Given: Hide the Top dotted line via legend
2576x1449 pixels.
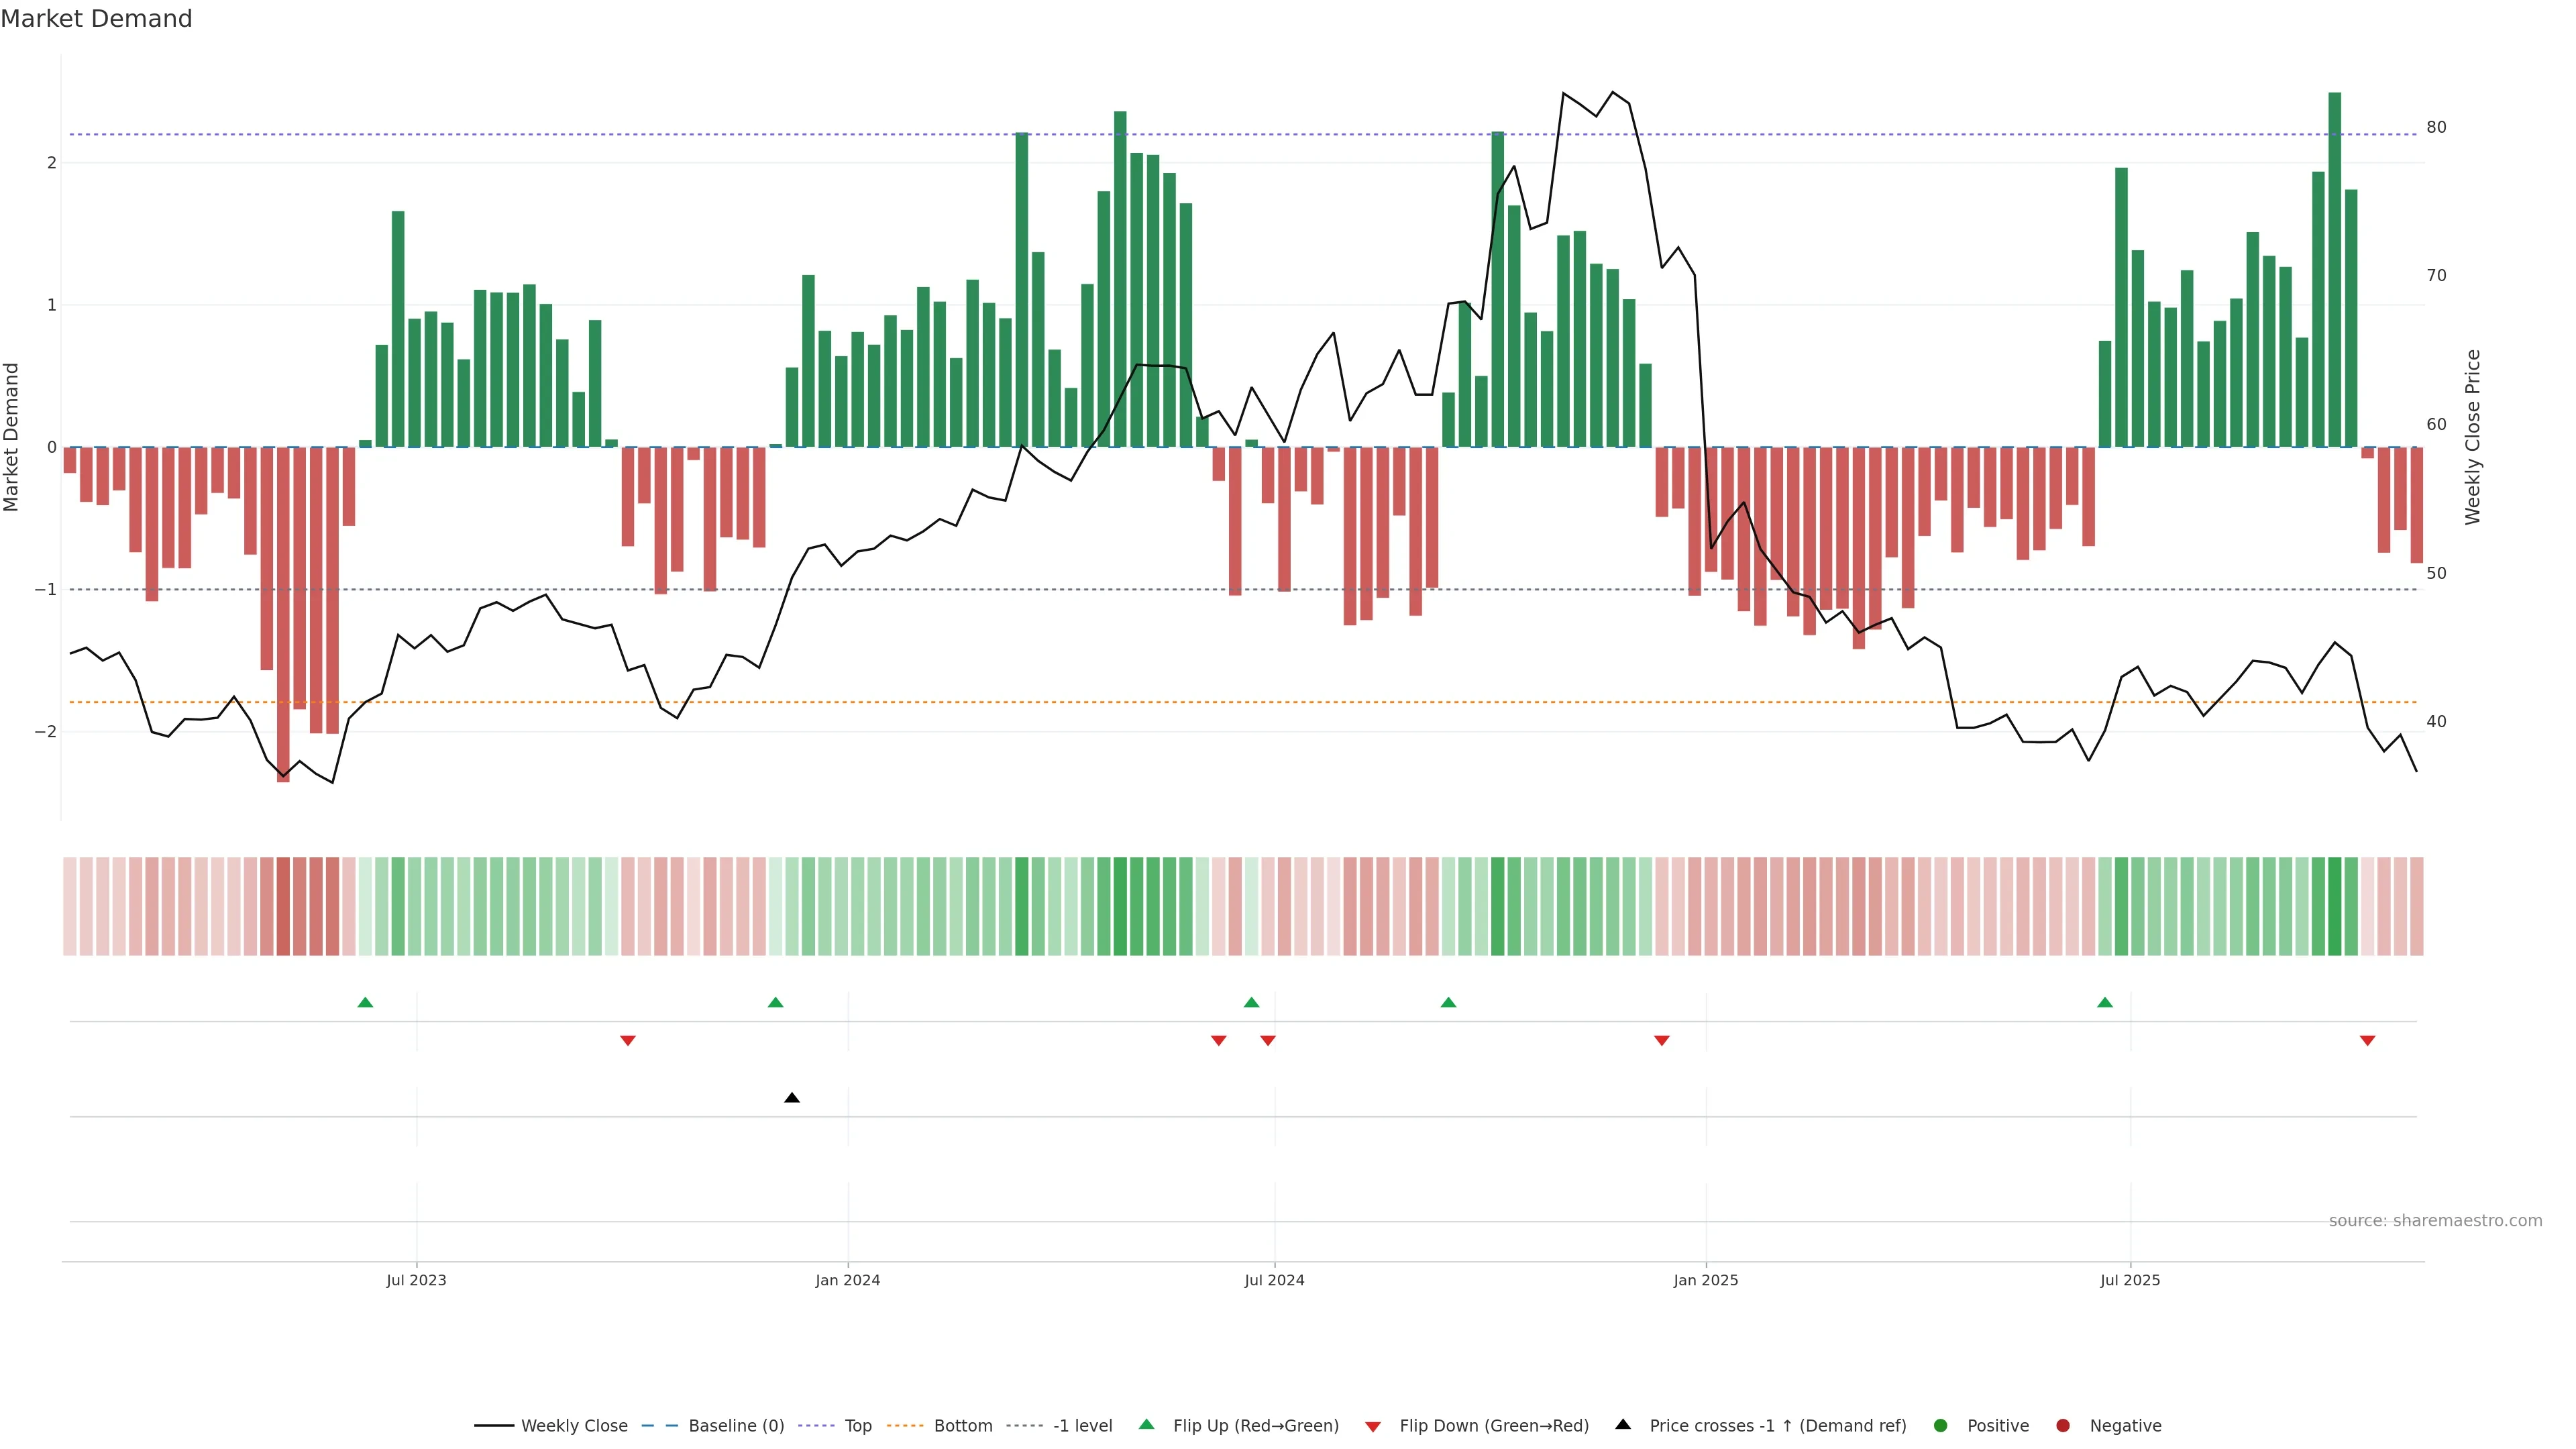Looking at the screenshot, I should pos(857,1425).
